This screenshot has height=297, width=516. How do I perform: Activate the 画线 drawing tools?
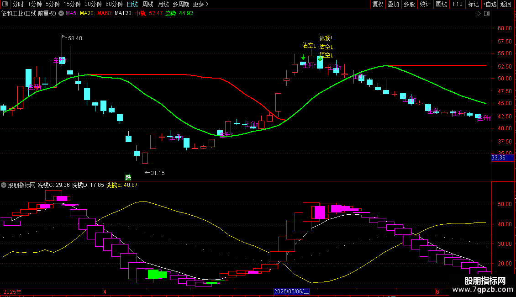point(441,4)
